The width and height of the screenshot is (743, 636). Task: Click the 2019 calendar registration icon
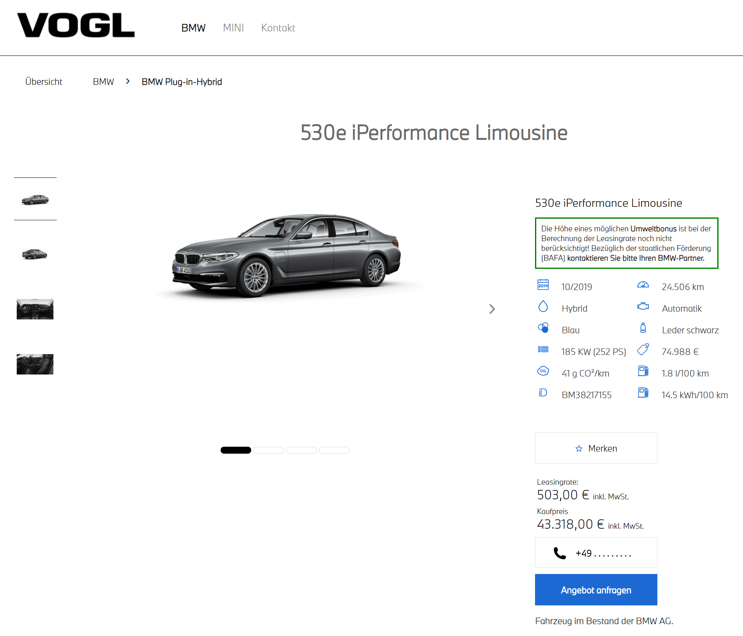(x=543, y=284)
